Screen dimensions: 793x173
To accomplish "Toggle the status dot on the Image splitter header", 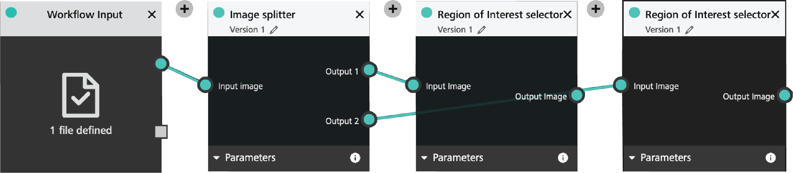I will click(219, 13).
